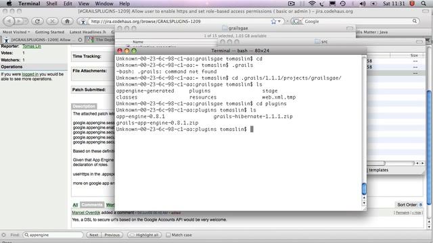The height and width of the screenshot is (243, 433).
Task: Open the Shell menu
Action: click(x=51, y=3)
